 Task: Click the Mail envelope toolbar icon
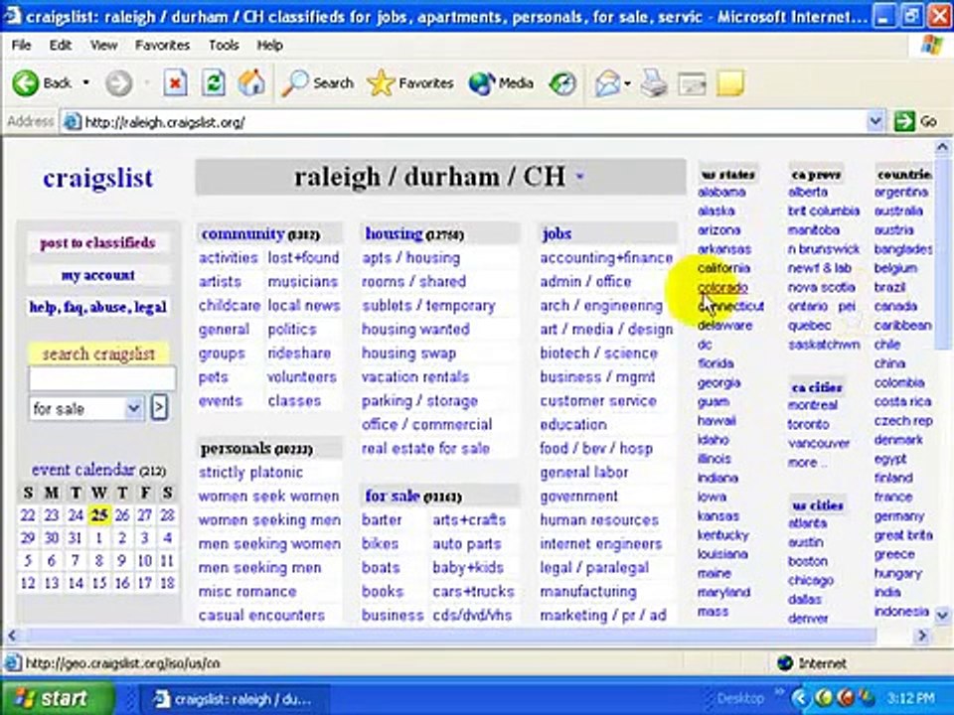[607, 83]
